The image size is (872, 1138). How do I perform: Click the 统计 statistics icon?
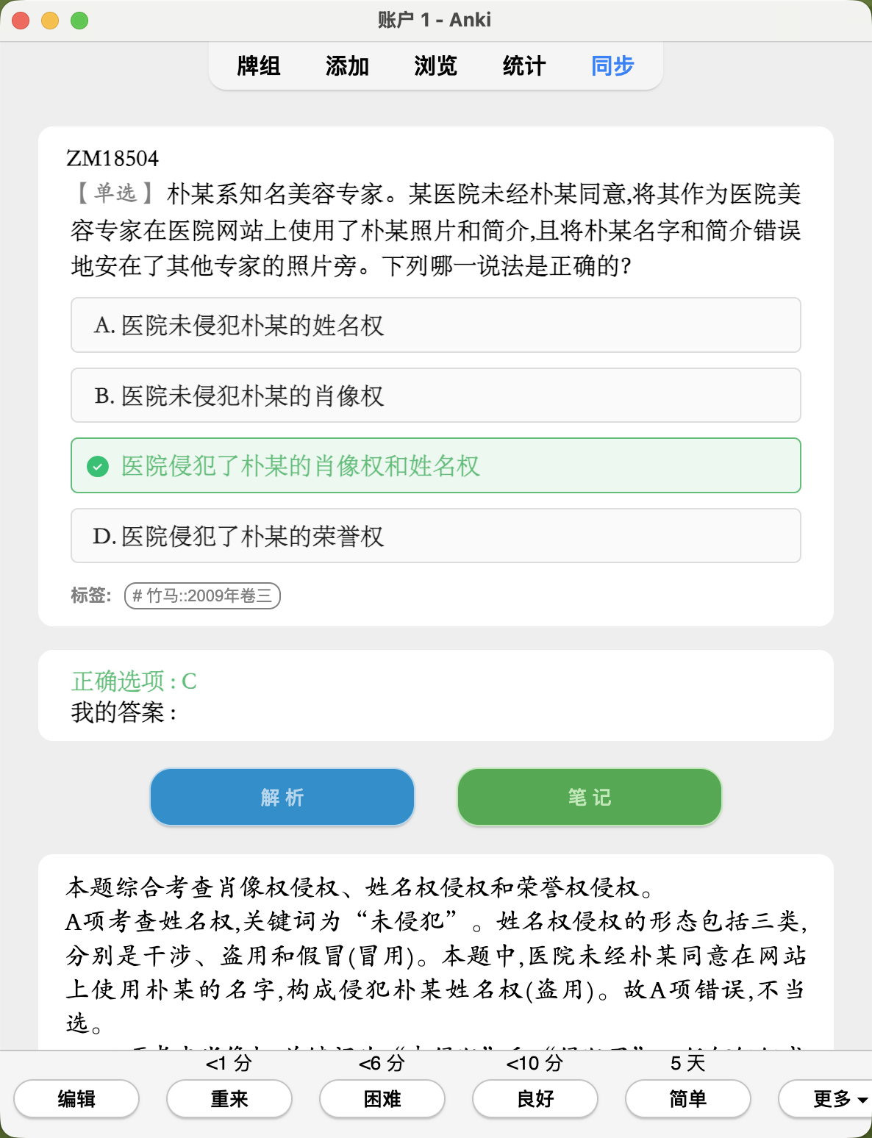click(523, 65)
